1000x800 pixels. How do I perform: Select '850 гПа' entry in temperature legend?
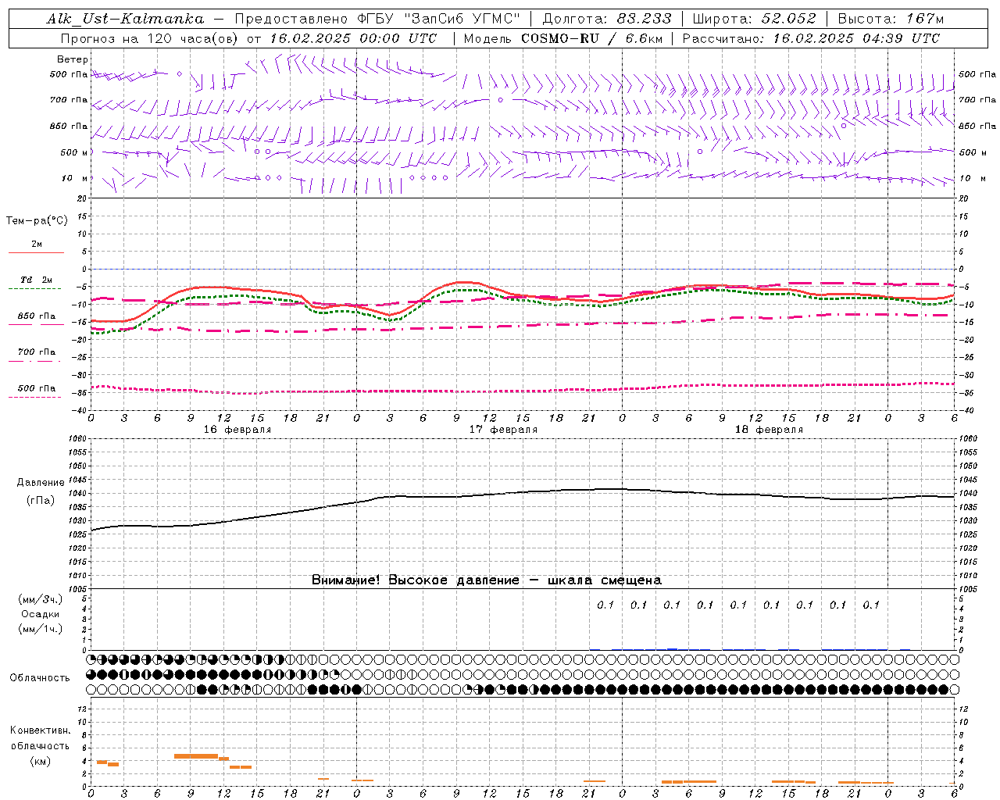click(x=37, y=316)
